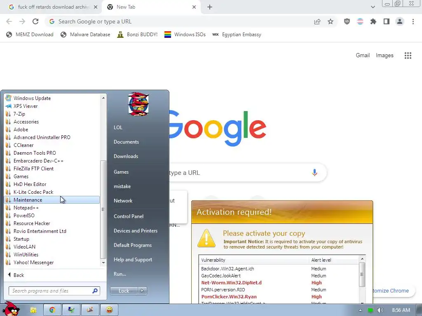This screenshot has width=422, height=316.
Task: Switch to the first Google search tab
Action: (51, 7)
